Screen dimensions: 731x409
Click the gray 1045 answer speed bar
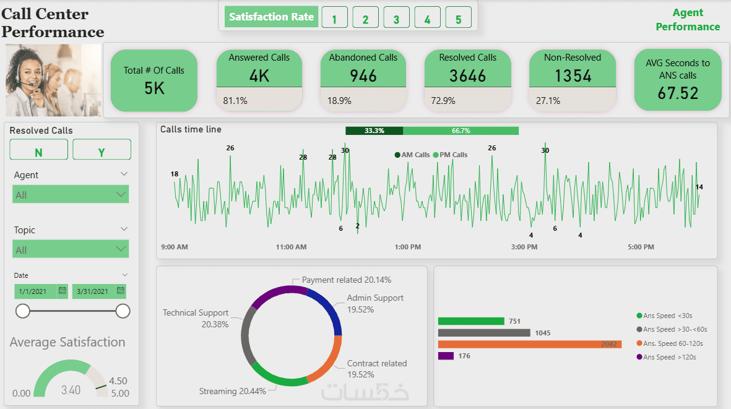tap(484, 333)
